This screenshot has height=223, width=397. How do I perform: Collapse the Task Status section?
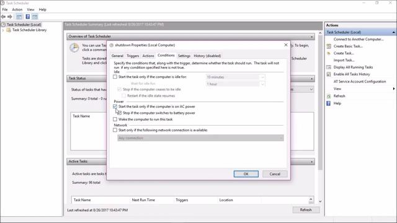pos(311,79)
